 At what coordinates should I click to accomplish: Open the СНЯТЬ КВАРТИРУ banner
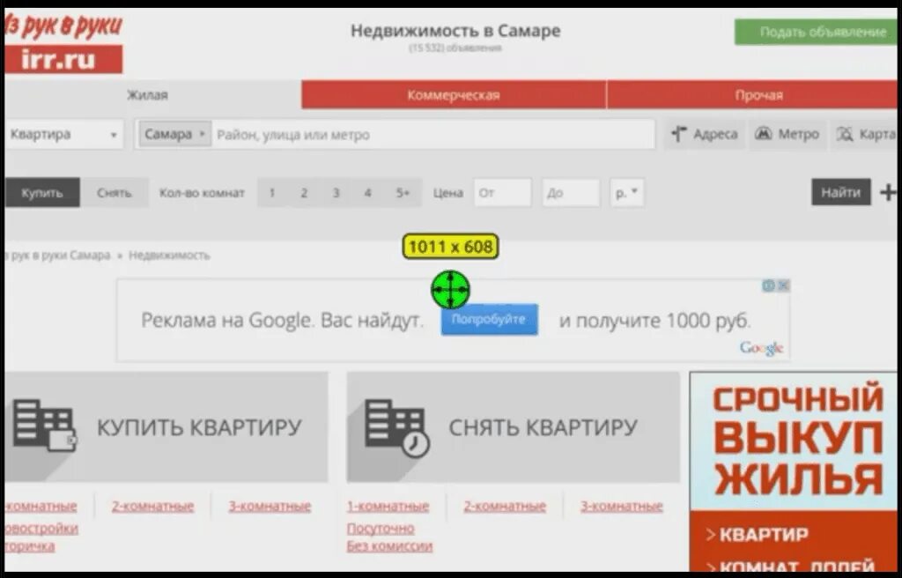click(514, 426)
